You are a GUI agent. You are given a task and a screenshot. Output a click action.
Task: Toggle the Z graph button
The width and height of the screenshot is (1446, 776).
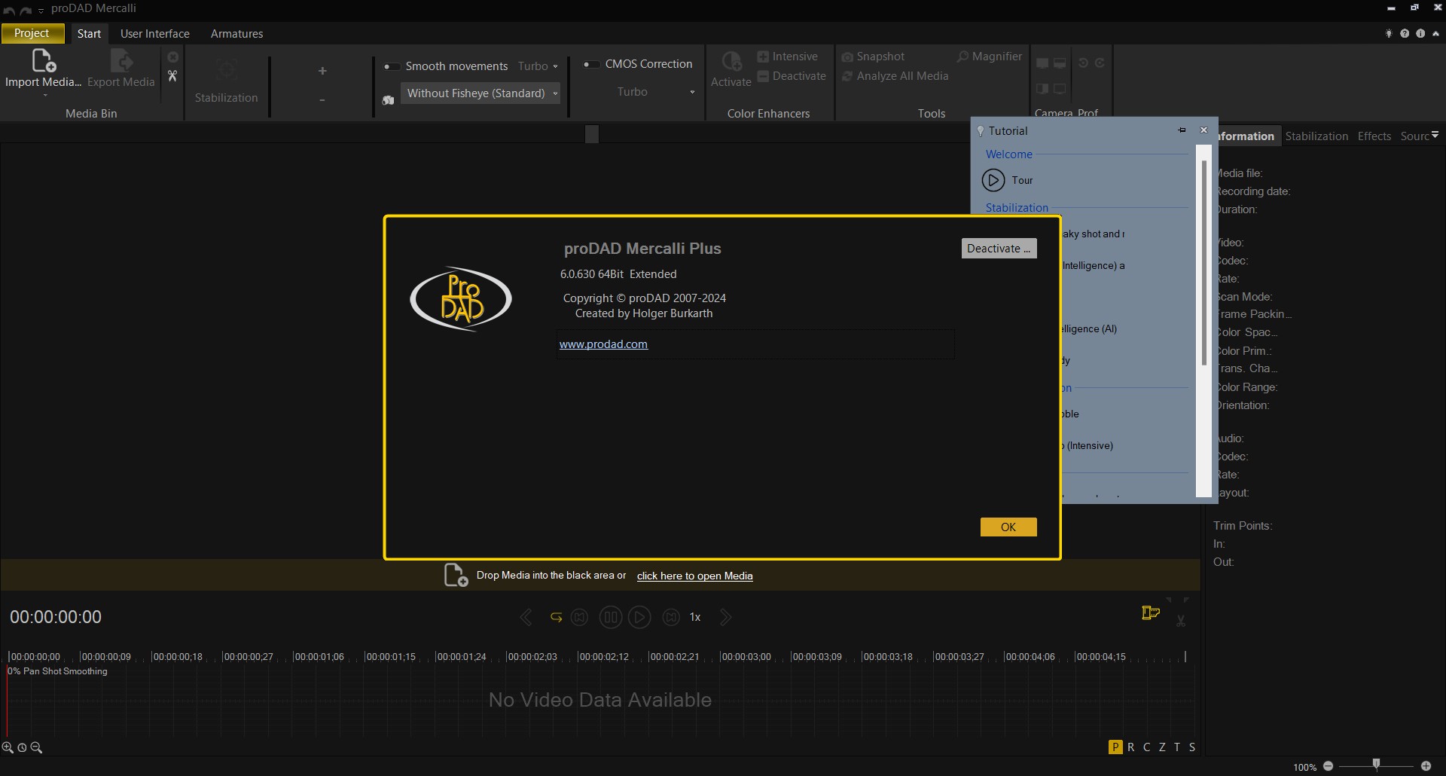pyautogui.click(x=1162, y=747)
